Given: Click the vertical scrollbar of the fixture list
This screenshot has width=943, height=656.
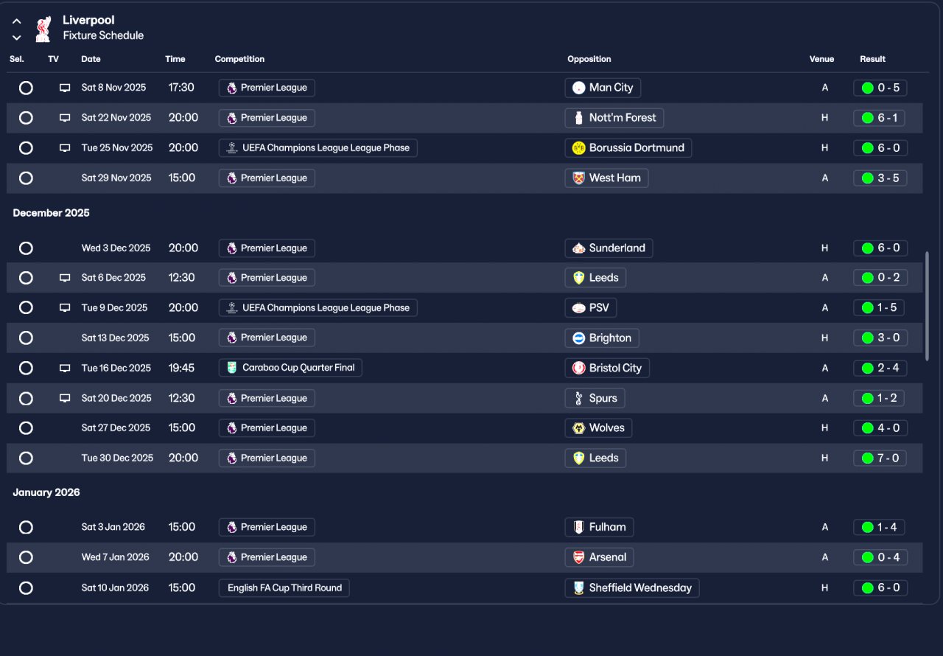Looking at the screenshot, I should 927,306.
